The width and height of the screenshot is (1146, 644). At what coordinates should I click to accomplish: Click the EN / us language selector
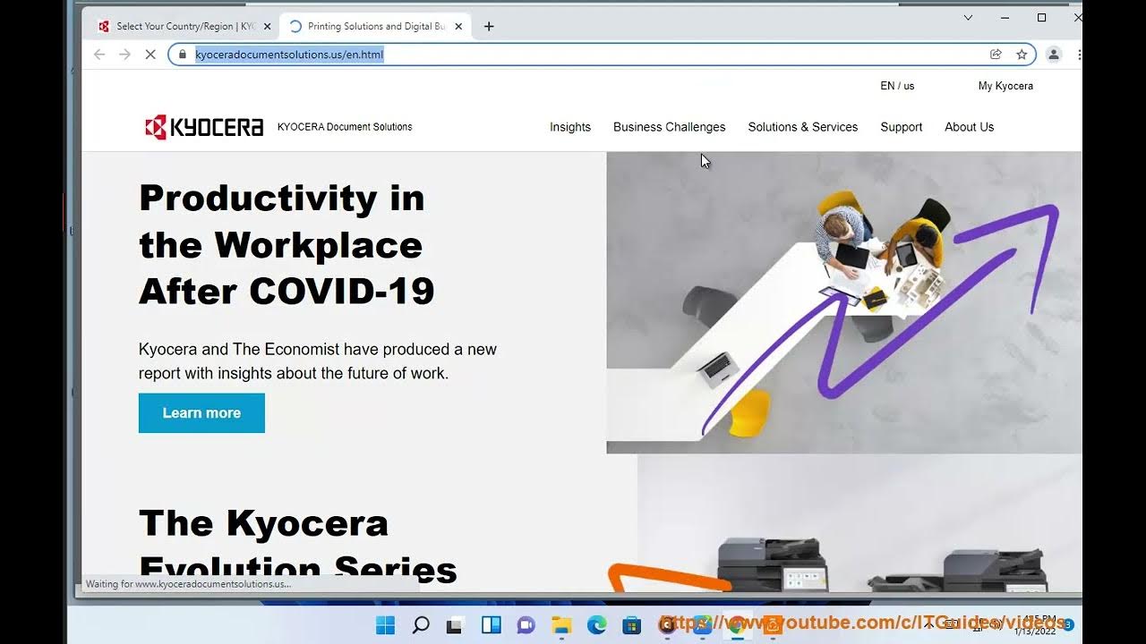pyautogui.click(x=897, y=86)
